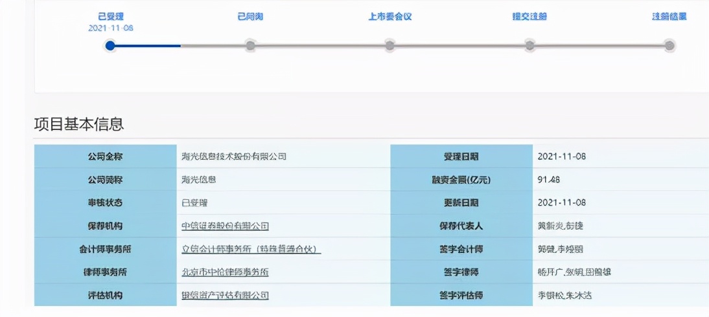709x317 pixels.
Task: Click the date under the 已受理 stage
Action: (x=111, y=28)
